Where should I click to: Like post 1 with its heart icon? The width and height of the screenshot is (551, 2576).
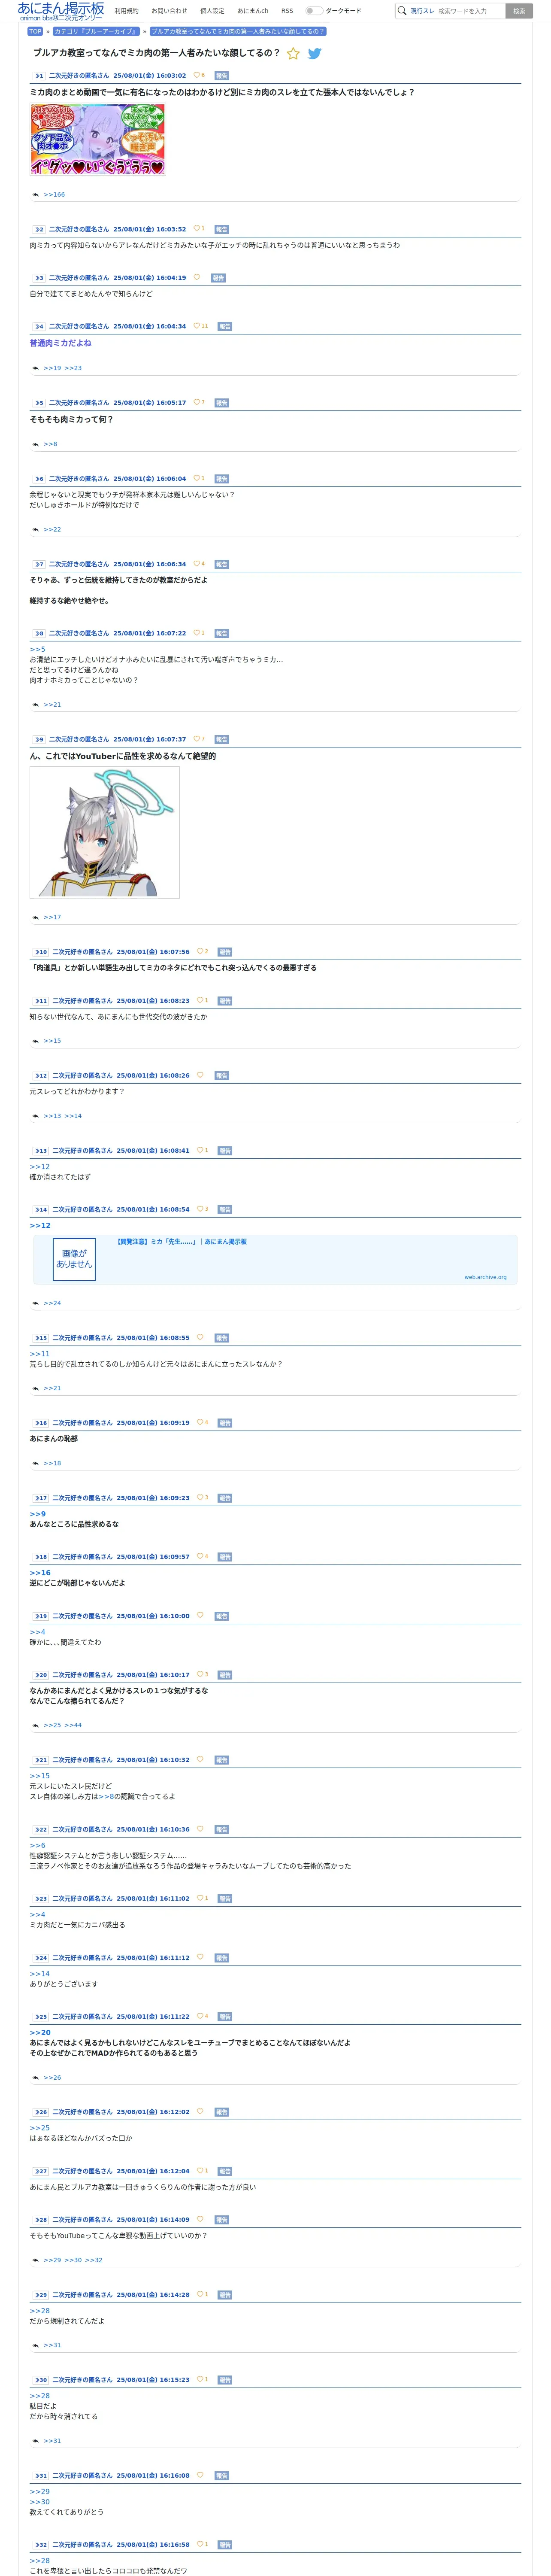pyautogui.click(x=196, y=75)
